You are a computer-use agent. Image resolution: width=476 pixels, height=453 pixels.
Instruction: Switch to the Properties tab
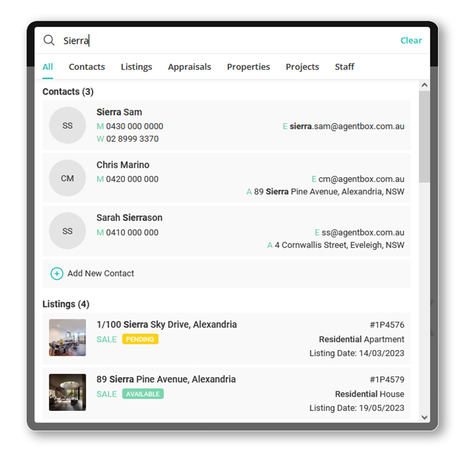click(x=248, y=67)
